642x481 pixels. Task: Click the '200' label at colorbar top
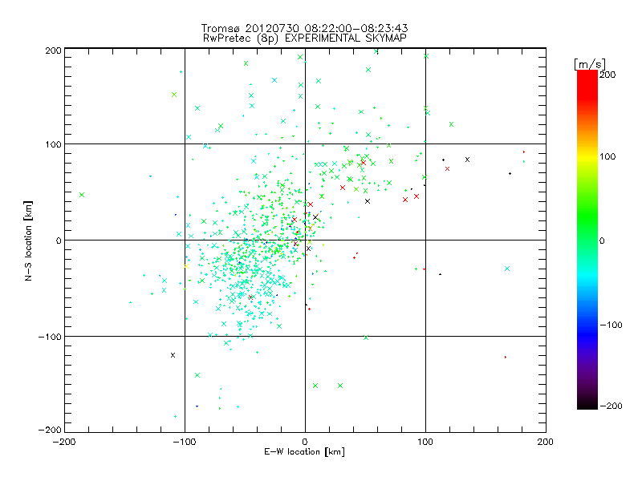[607, 75]
